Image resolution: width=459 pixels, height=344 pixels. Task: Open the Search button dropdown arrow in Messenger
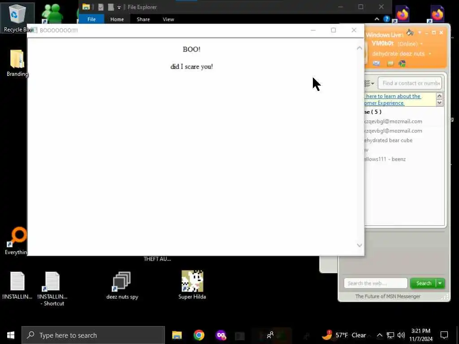[x=440, y=283]
